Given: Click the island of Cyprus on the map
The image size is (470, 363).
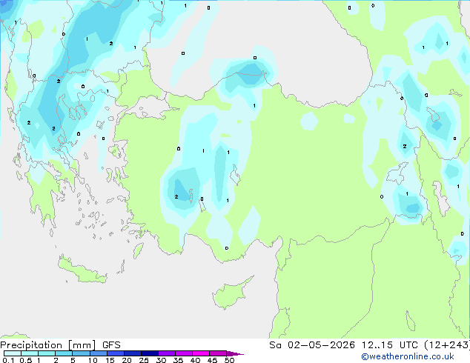Looking at the screenshot, I should click(231, 294).
